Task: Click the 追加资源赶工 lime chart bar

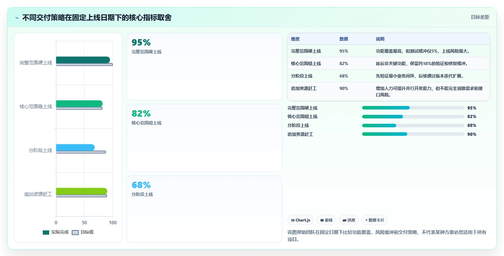Action: (81, 191)
